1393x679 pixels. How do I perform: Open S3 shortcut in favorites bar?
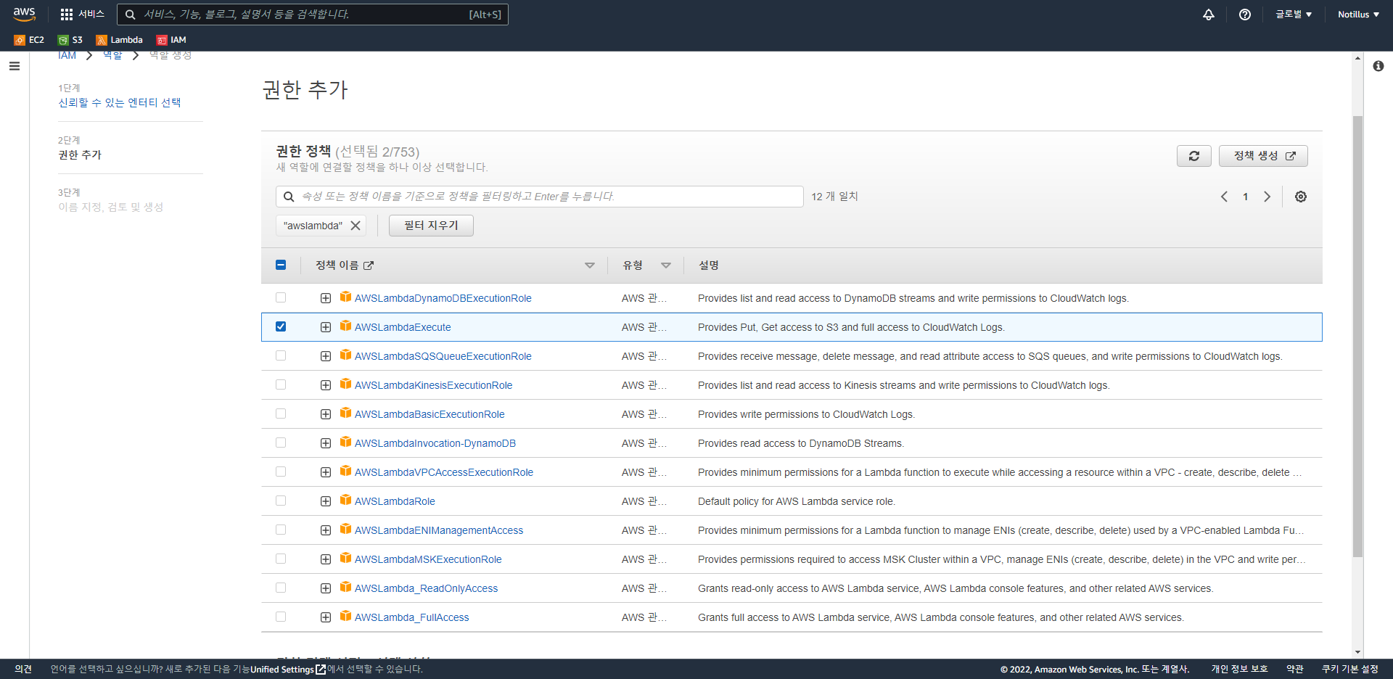(70, 40)
